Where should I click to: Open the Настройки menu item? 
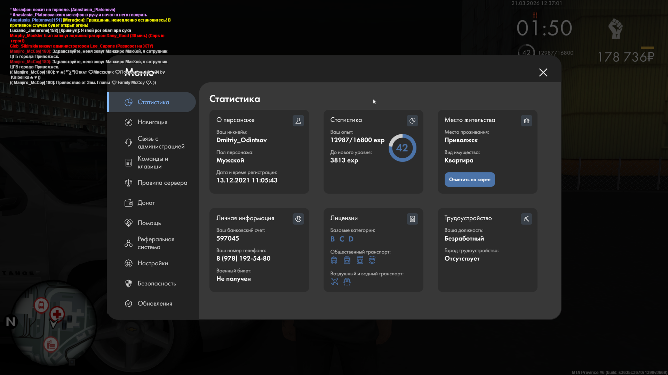coord(153,263)
